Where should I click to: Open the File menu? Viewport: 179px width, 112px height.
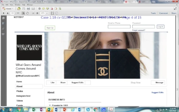3,5
